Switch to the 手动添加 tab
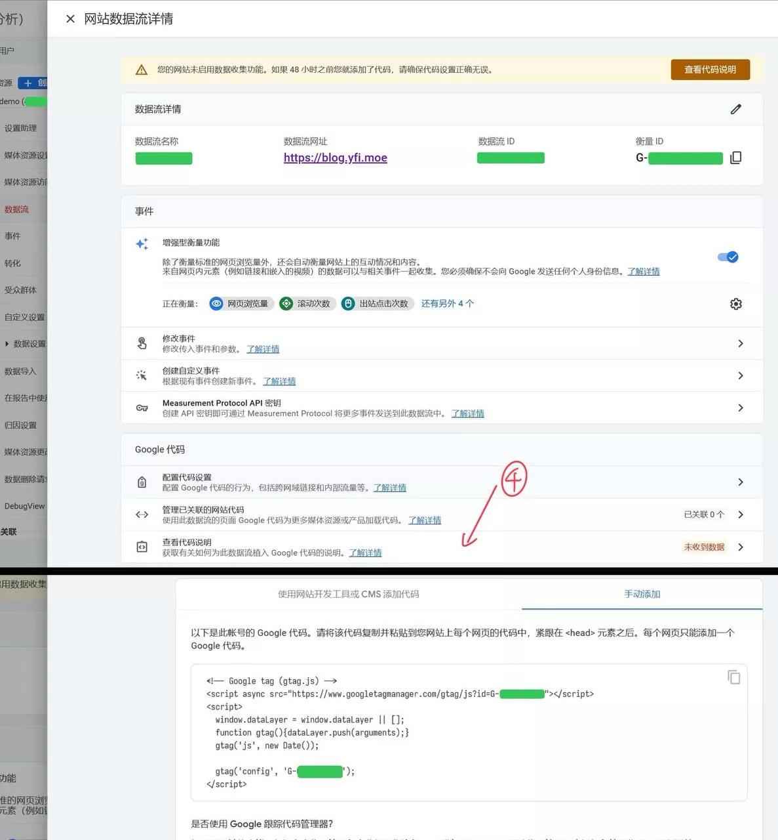This screenshot has height=840, width=778. coord(642,594)
